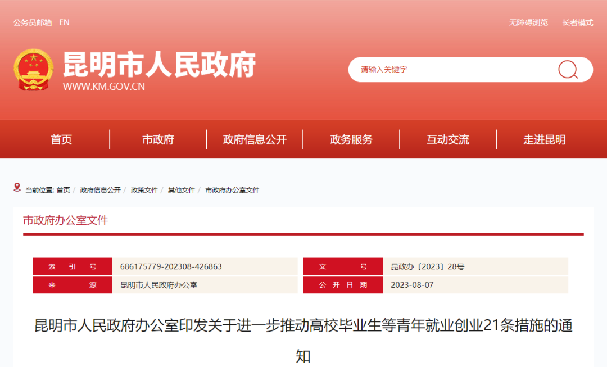Screen dimensions: 607x367
Task: Open the 互动交流 navigation item
Action: [x=448, y=140]
